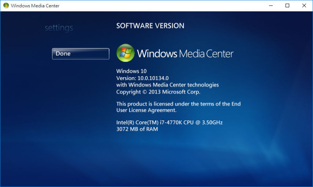
Task: Click the 'settings' heading text
Action: point(59,28)
